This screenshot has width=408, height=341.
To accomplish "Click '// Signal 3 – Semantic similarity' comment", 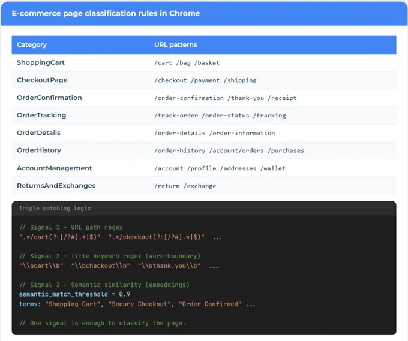I will (104, 285).
